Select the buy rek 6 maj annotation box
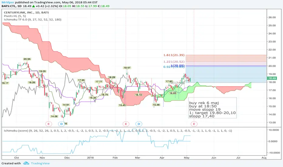 [x=213, y=108]
